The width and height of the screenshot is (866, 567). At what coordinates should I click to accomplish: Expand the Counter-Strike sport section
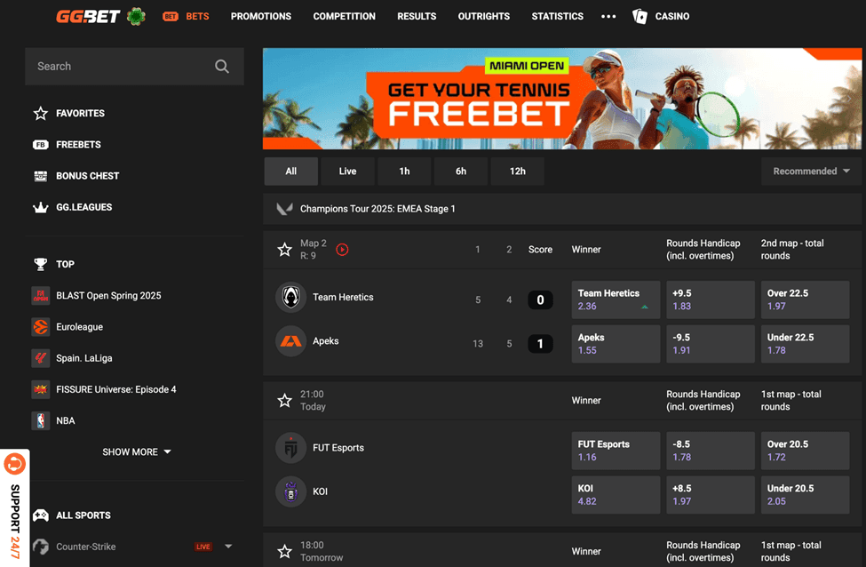228,547
